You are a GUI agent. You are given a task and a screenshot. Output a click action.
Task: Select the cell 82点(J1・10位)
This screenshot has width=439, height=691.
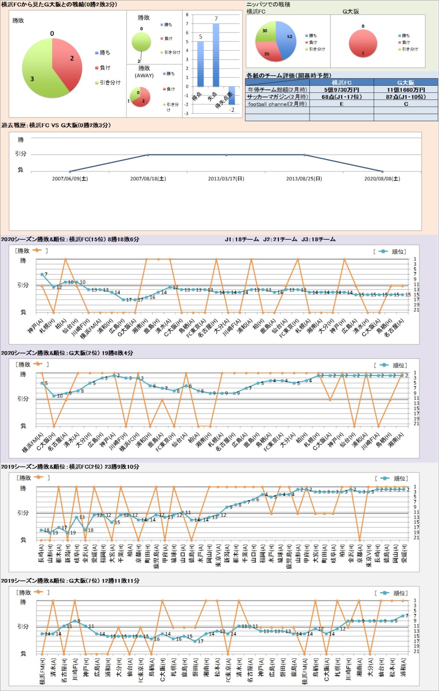point(406,97)
